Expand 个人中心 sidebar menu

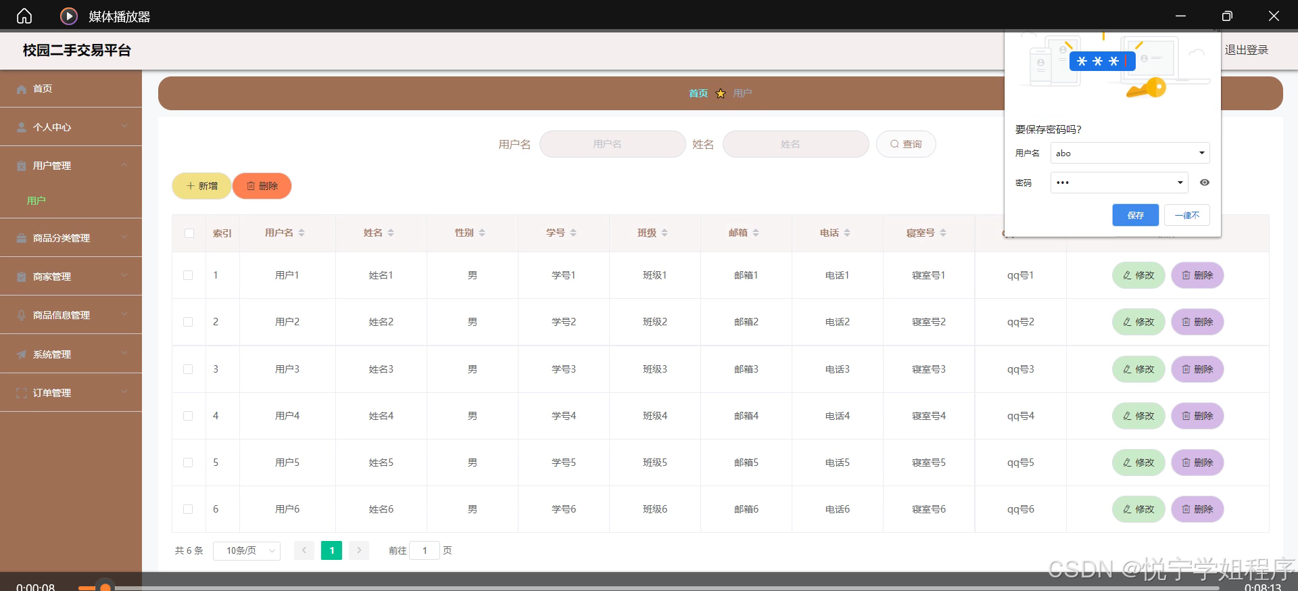[71, 127]
